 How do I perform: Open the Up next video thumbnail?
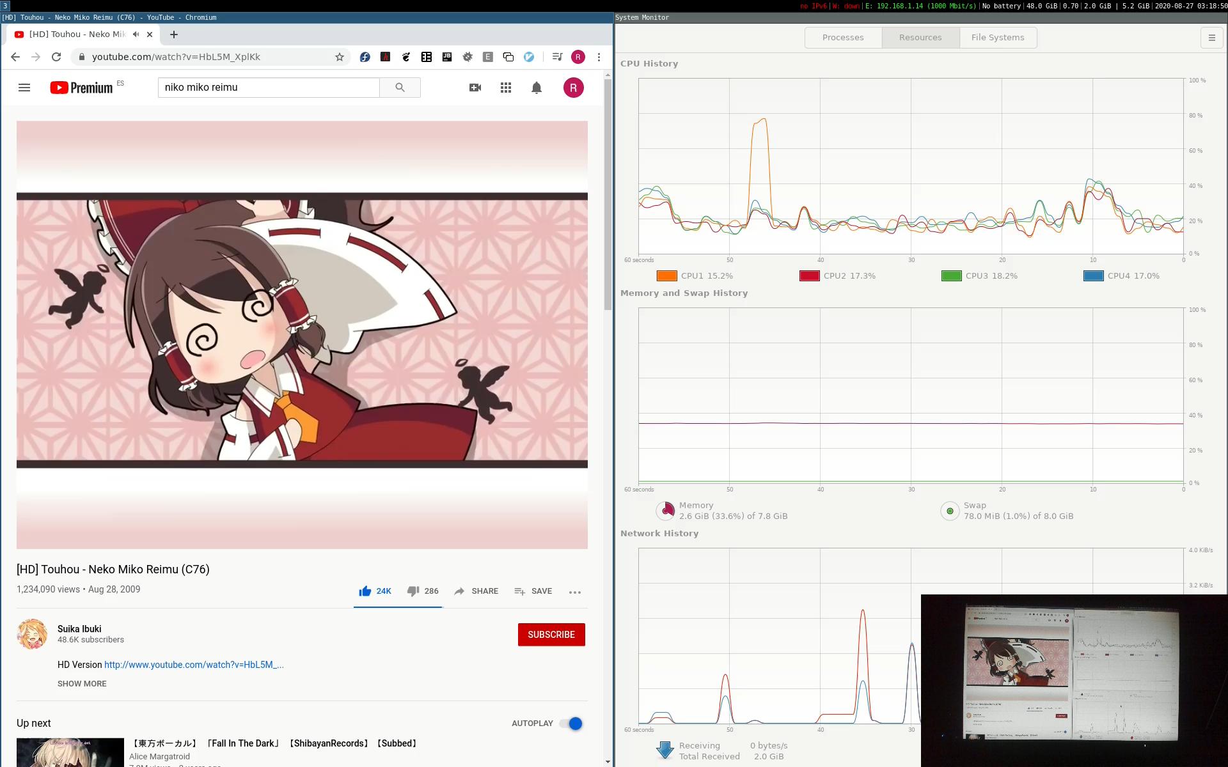click(x=70, y=752)
